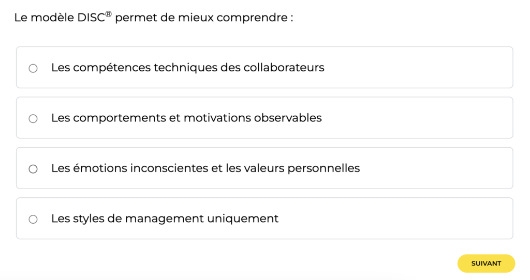Choose the comportements et motivations radio button
Image resolution: width=530 pixels, height=280 pixels.
pos(33,119)
